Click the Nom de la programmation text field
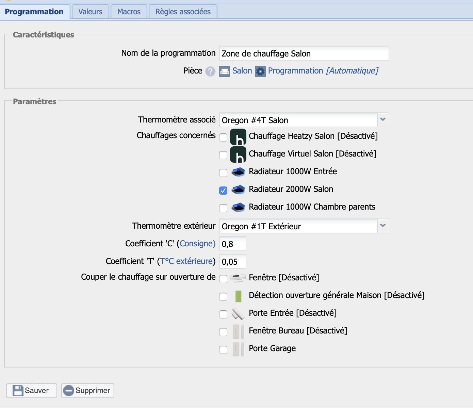Viewport: 473px width, 409px height. tap(304, 53)
